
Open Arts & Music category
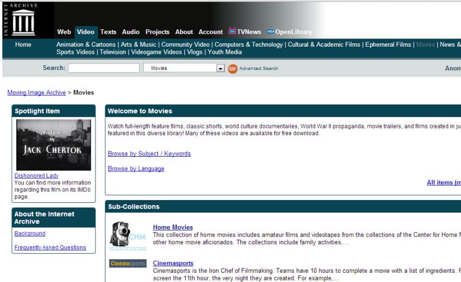pyautogui.click(x=138, y=44)
